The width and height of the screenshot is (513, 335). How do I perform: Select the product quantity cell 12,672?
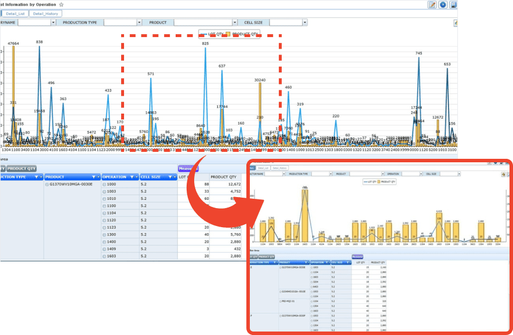(225, 184)
